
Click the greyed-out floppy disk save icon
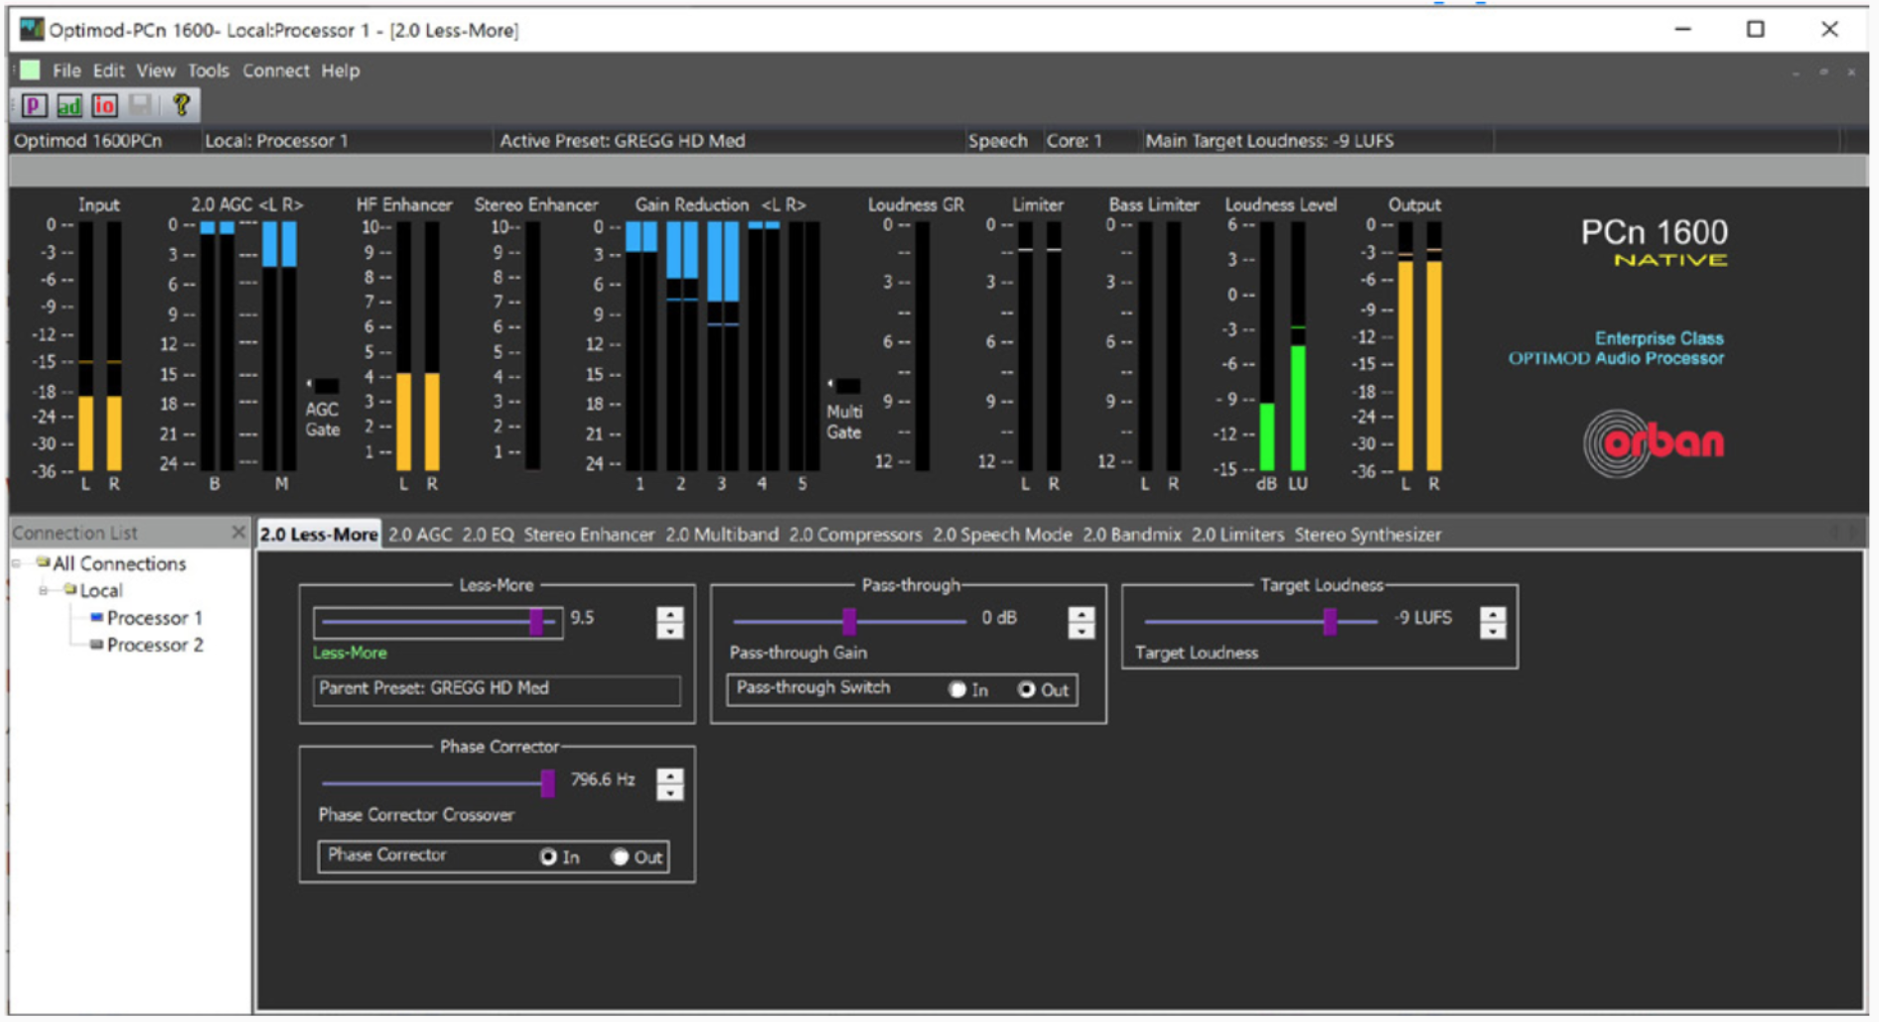click(x=140, y=105)
